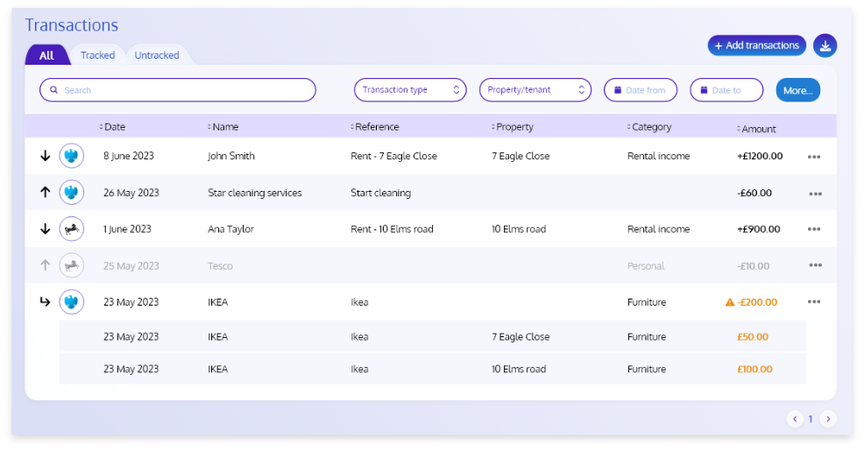864x451 pixels.
Task: Click the download transactions icon button
Action: click(x=825, y=46)
